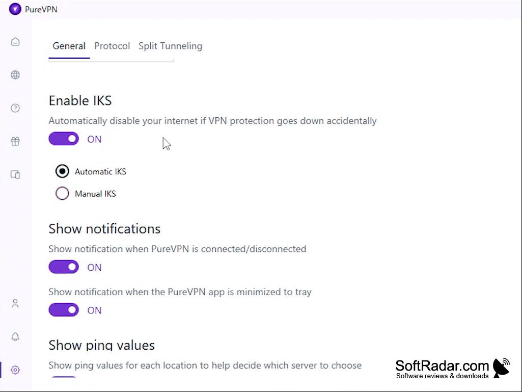Toggle the Show ping values switch
The height and width of the screenshot is (392, 522).
(x=64, y=377)
